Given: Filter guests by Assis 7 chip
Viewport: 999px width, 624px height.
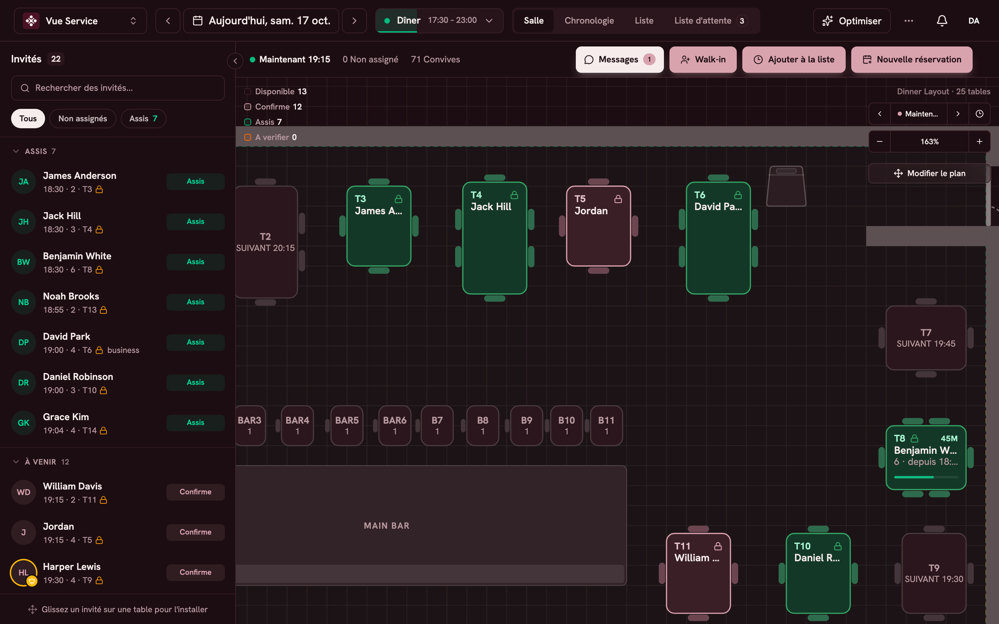Looking at the screenshot, I should point(143,119).
